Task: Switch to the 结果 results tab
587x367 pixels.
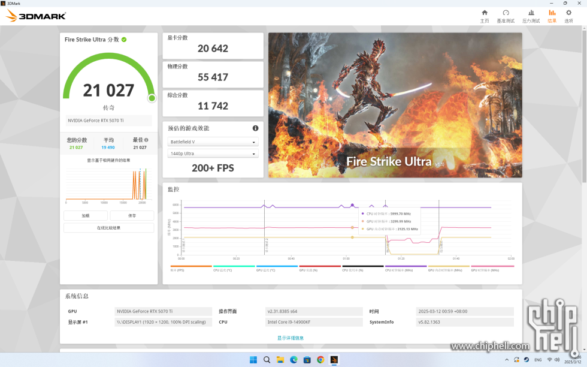Action: click(552, 17)
